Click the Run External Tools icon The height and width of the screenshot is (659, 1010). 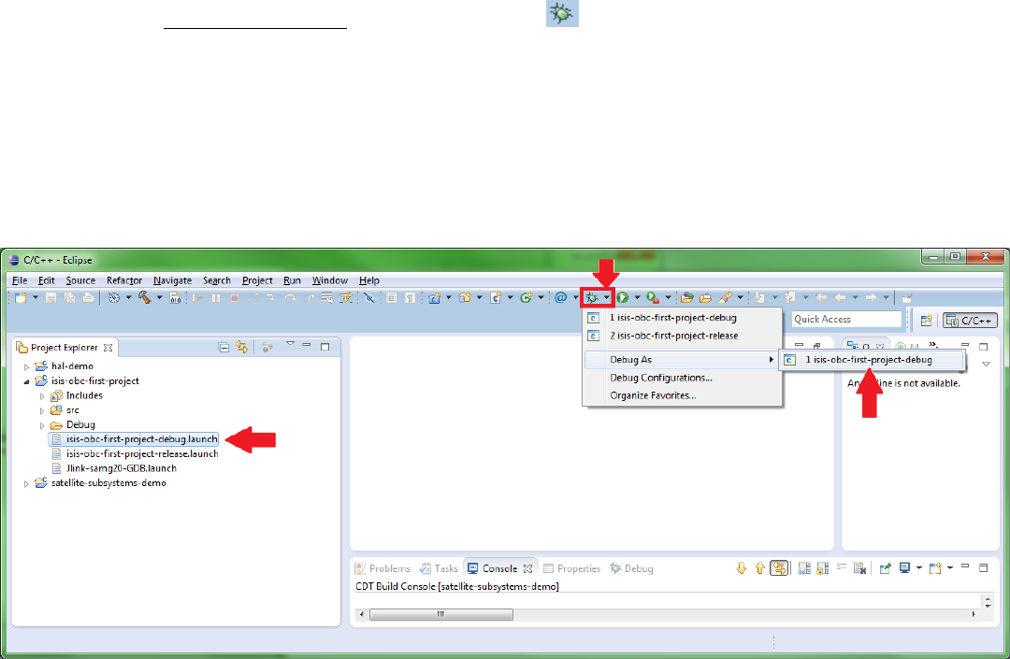(x=653, y=297)
